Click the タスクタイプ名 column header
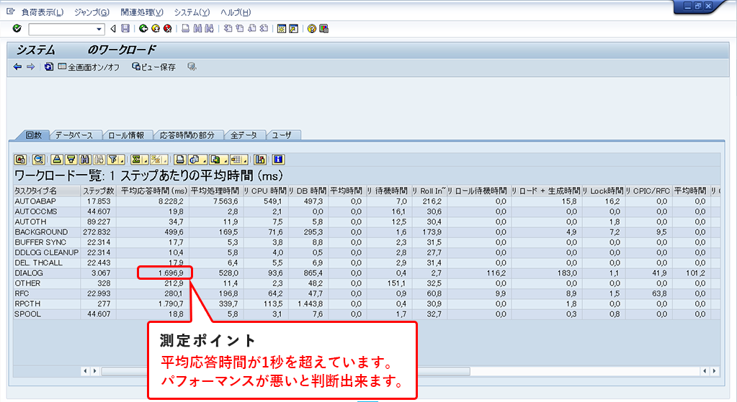Viewport: 737px width, 402px height. pyautogui.click(x=47, y=191)
